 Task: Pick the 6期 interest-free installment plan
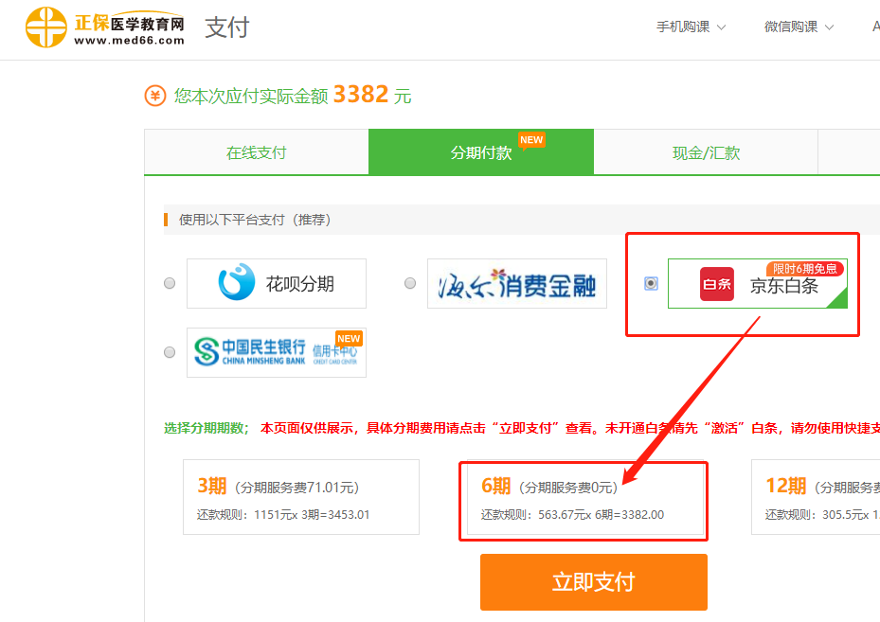(x=582, y=498)
